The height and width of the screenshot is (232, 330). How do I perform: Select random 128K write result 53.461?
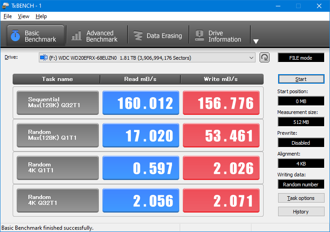221,135
